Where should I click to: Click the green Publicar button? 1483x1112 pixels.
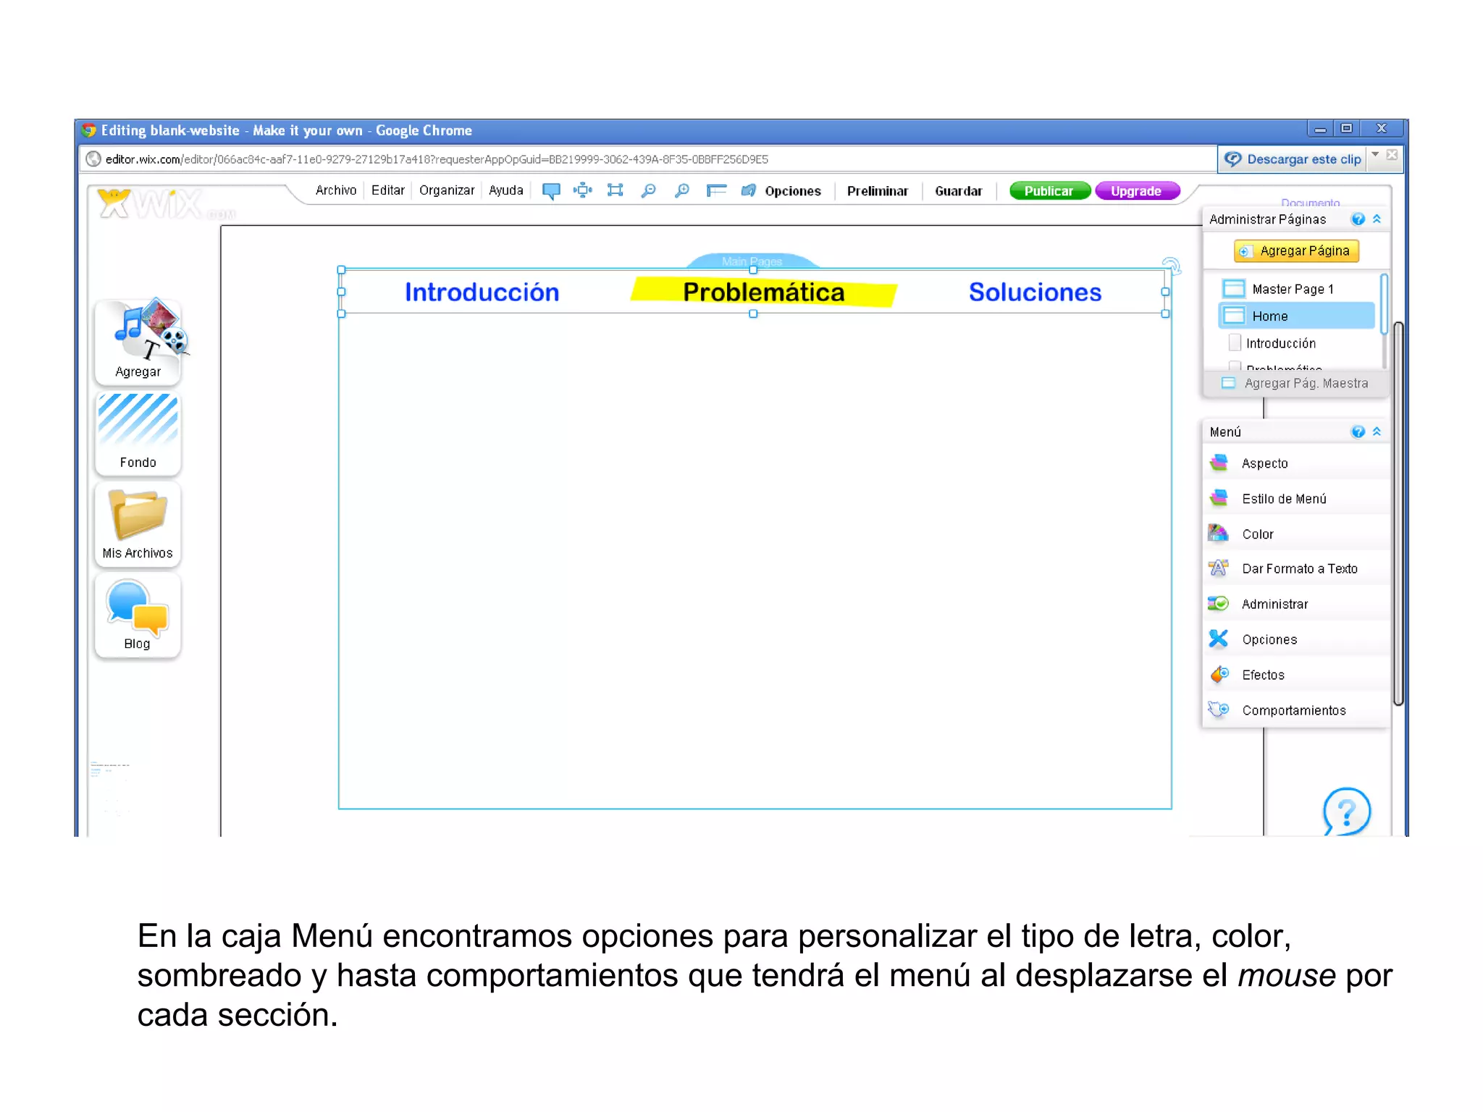pyautogui.click(x=1049, y=191)
